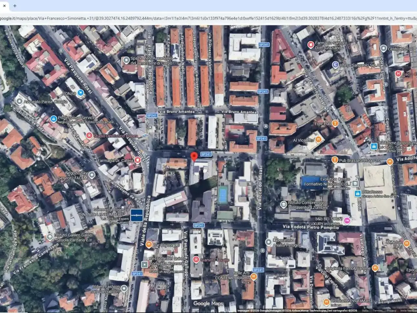Image resolution: width=417 pixels, height=313 pixels.
Task: Open the Privacy footer link
Action: pyautogui.click(x=391, y=311)
